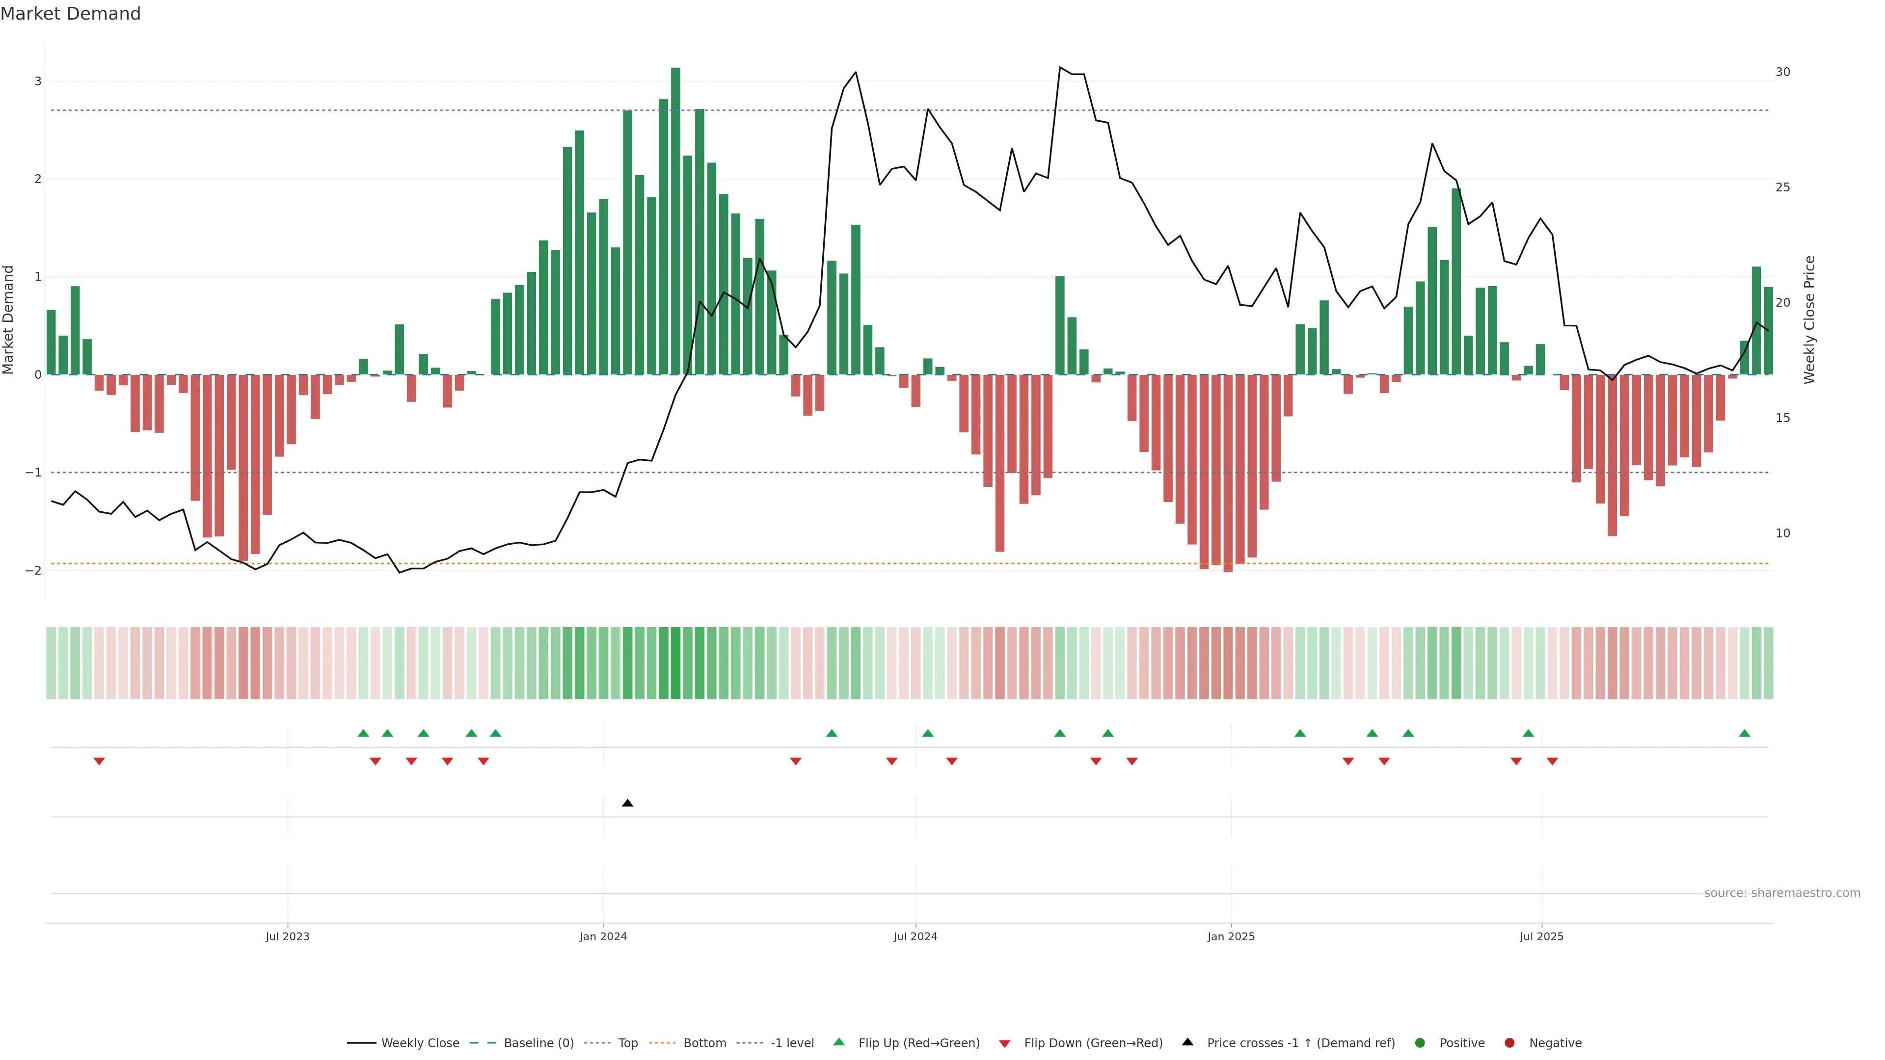Click the first heatmap strip cell on left
This screenshot has width=1885, height=1060.
51,663
